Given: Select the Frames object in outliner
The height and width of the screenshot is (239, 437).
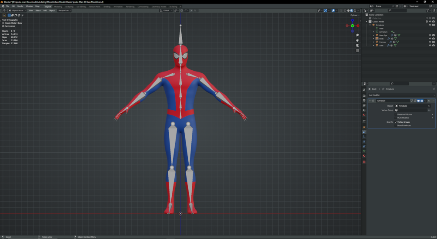Looking at the screenshot, I should (x=382, y=42).
